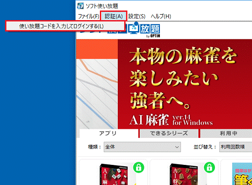Switch to the 利用中 tab
252x185 pixels.
(x=227, y=133)
